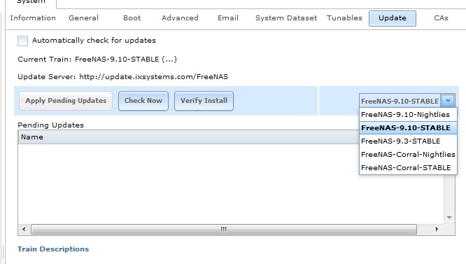Enable Automatically check for updates
466x264 pixels.
(x=22, y=41)
